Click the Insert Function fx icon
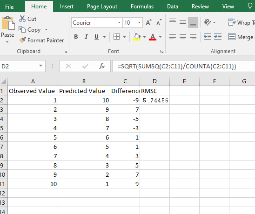The height and width of the screenshot is (214, 255). click(x=102, y=66)
